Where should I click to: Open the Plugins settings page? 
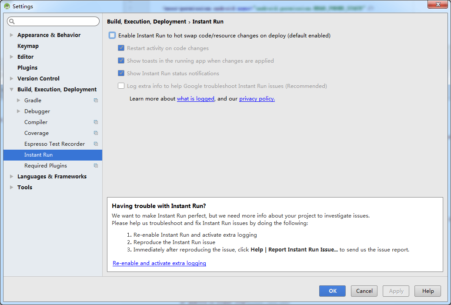pos(27,67)
